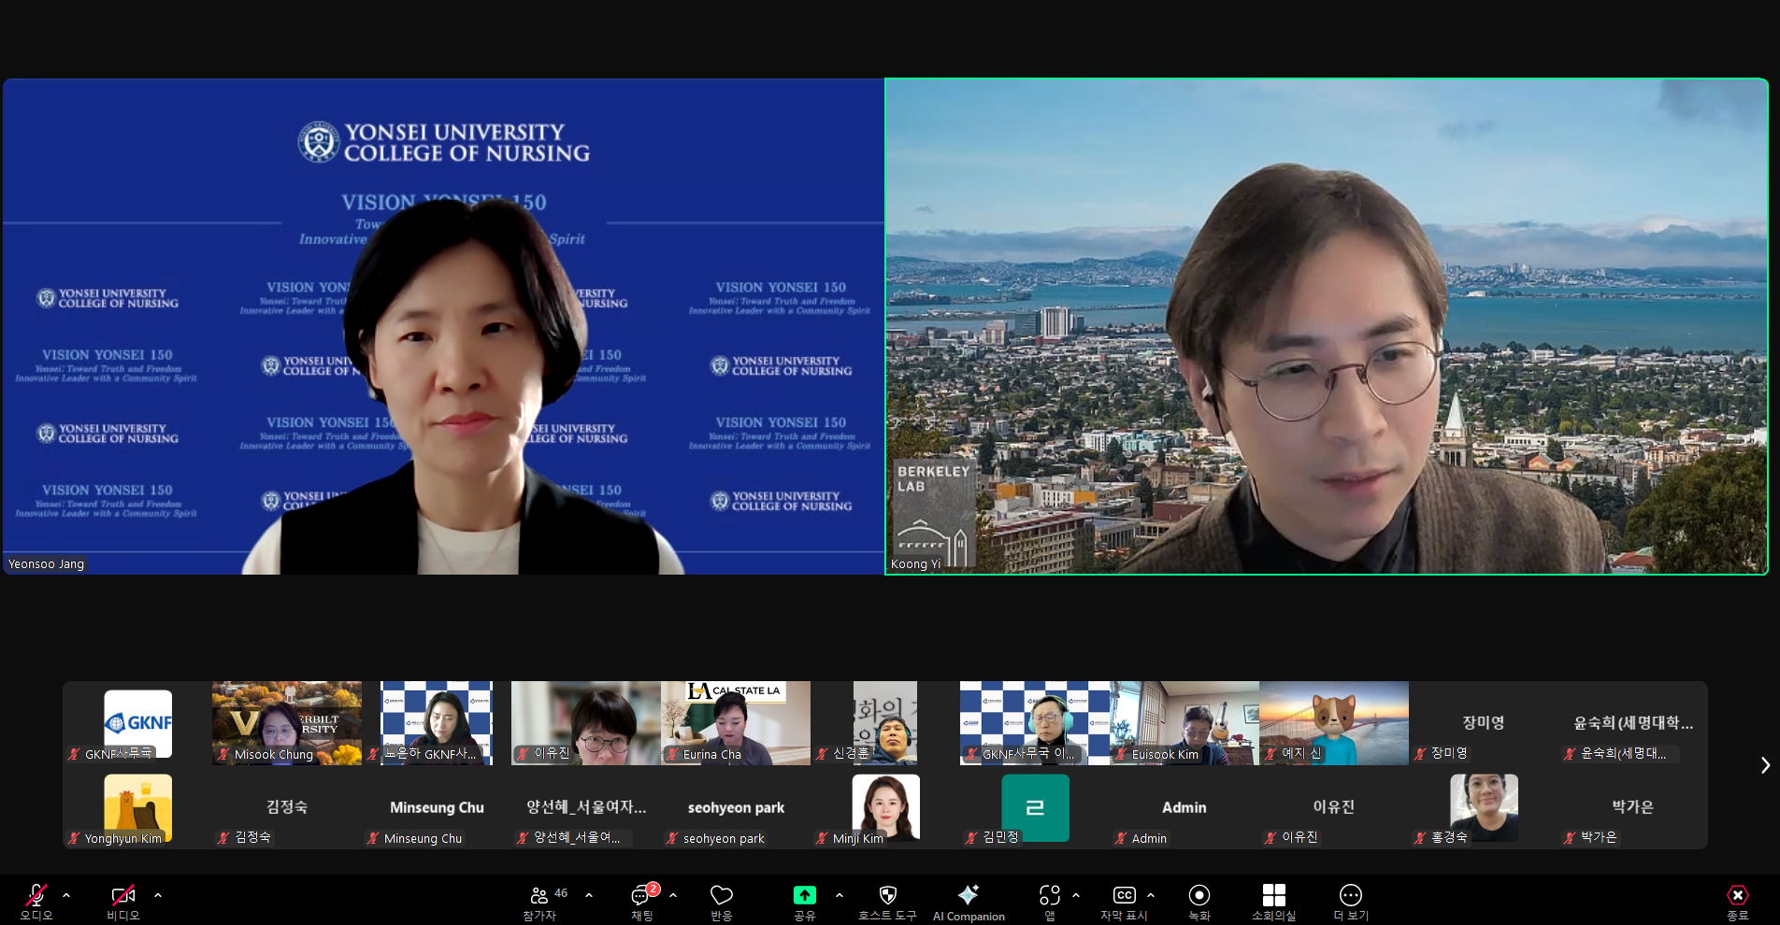The height and width of the screenshot is (925, 1780).
Task: Expand share options caret
Action: [840, 895]
